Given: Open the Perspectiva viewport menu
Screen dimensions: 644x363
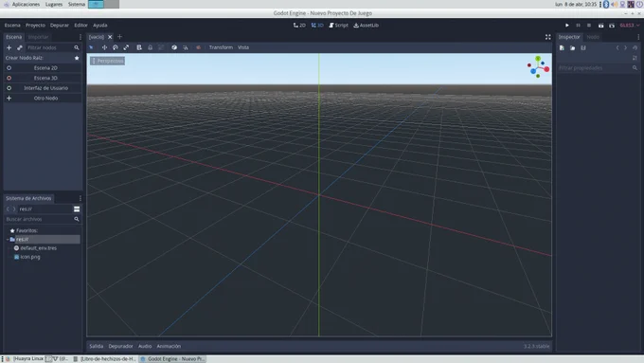Looking at the screenshot, I should click(x=108, y=61).
